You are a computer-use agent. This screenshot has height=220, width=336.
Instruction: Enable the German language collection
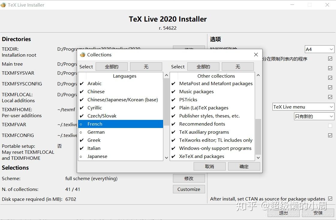tap(82, 132)
